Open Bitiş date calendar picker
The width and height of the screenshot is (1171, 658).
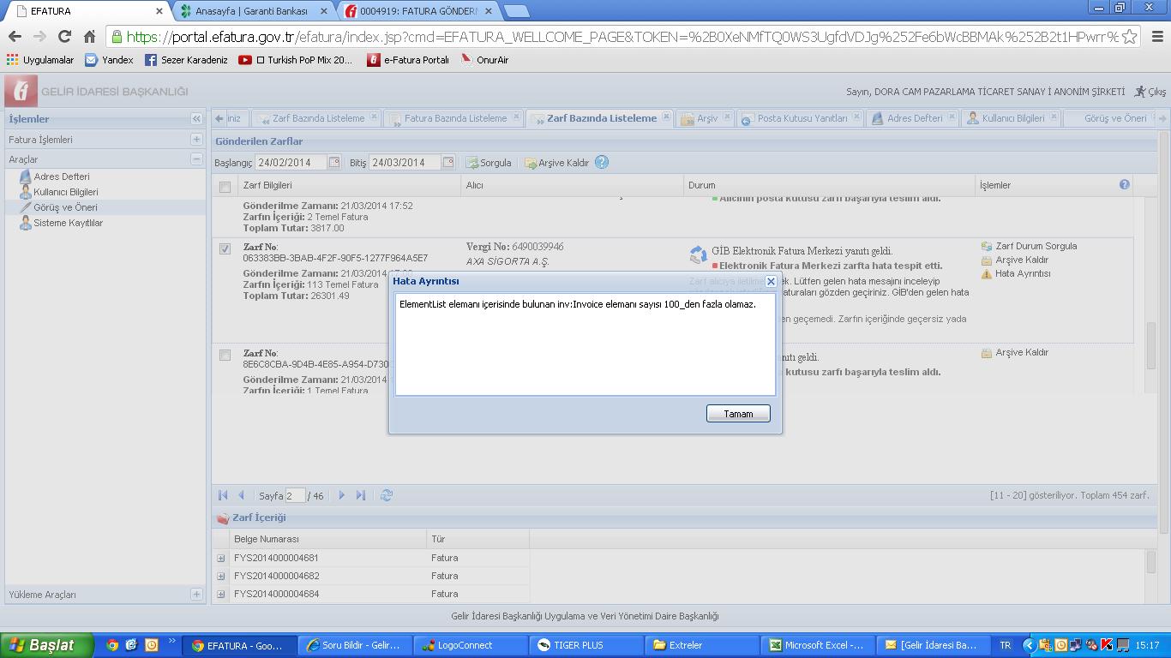(448, 162)
